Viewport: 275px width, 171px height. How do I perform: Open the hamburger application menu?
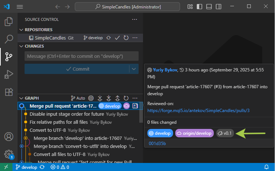20,7
